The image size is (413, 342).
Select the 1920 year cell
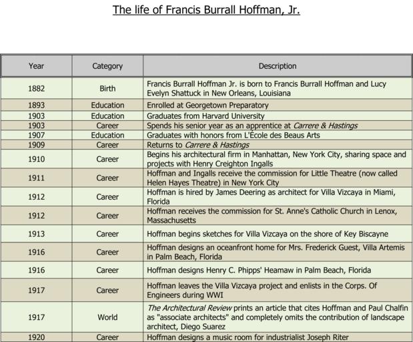coord(36,337)
